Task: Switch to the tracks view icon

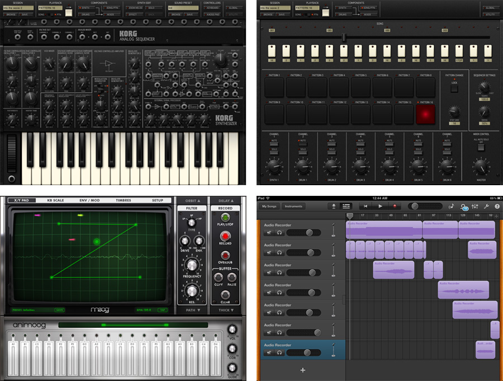Action: pos(346,206)
